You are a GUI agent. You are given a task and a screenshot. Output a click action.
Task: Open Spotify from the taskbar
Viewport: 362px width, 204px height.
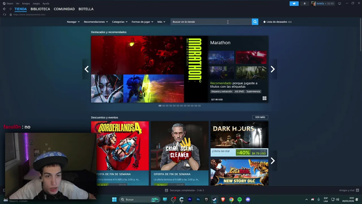[240, 199]
